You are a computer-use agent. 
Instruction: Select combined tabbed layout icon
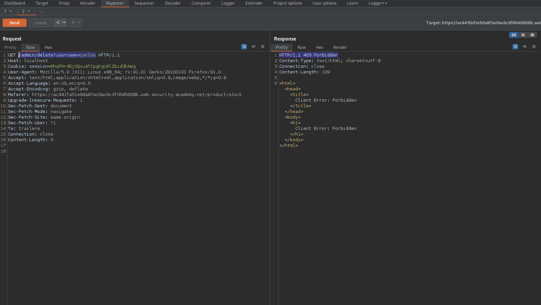532,35
